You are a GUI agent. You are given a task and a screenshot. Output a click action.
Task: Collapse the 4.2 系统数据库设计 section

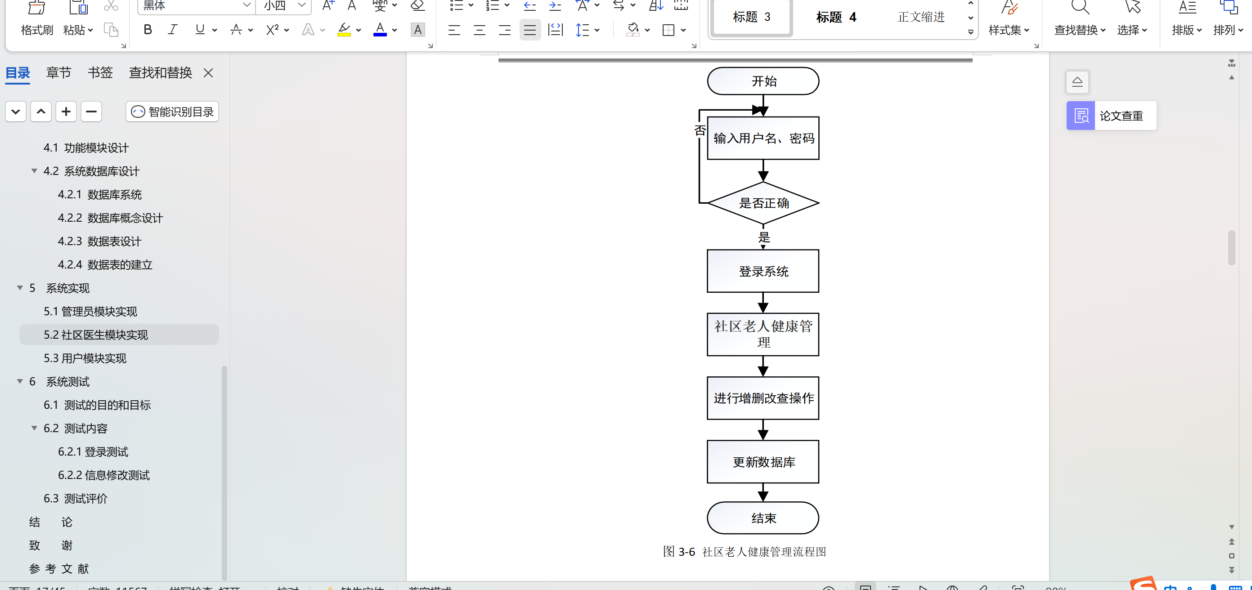(34, 171)
